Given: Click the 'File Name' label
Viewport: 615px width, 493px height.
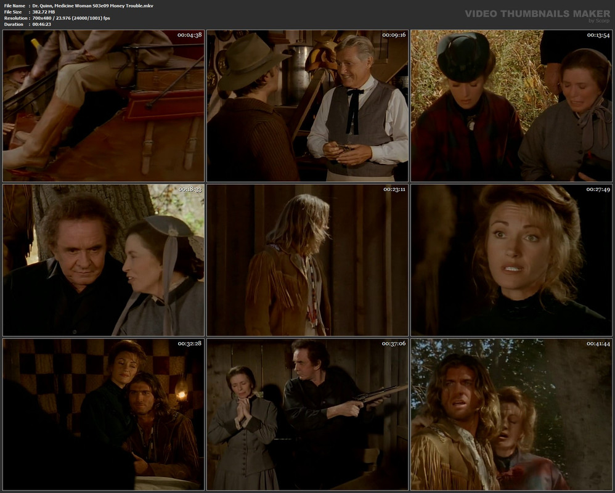Looking at the screenshot, I should click(15, 6).
